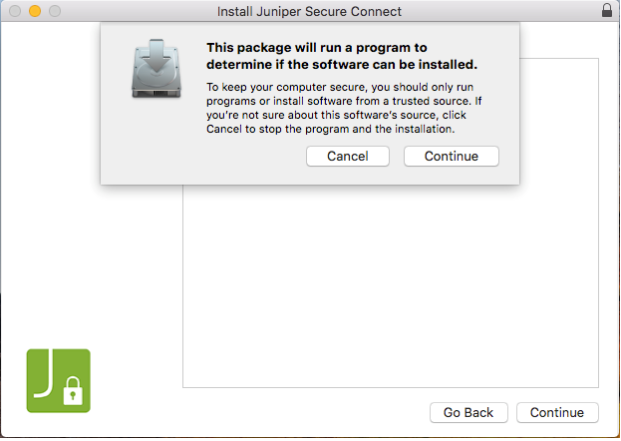Click the green Juniper Secure Connect logo
The width and height of the screenshot is (621, 441).
pyautogui.click(x=58, y=380)
